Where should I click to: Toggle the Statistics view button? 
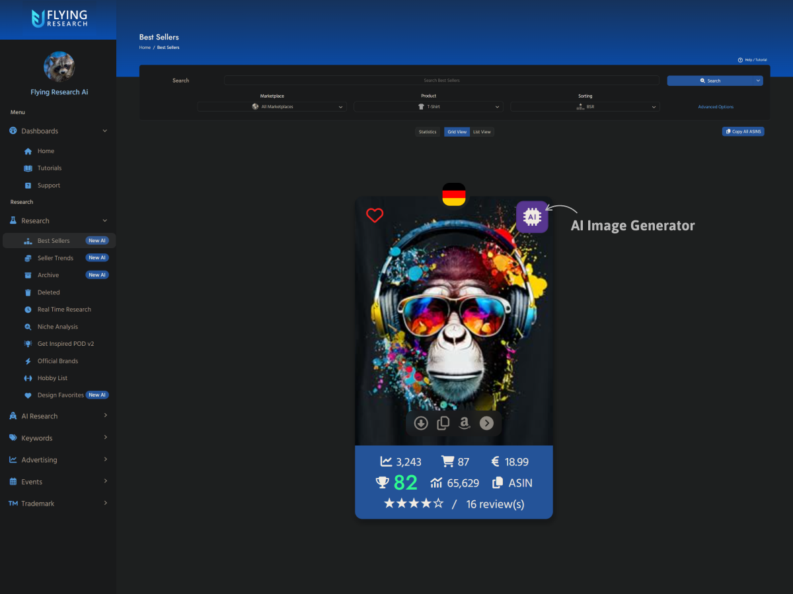click(428, 132)
